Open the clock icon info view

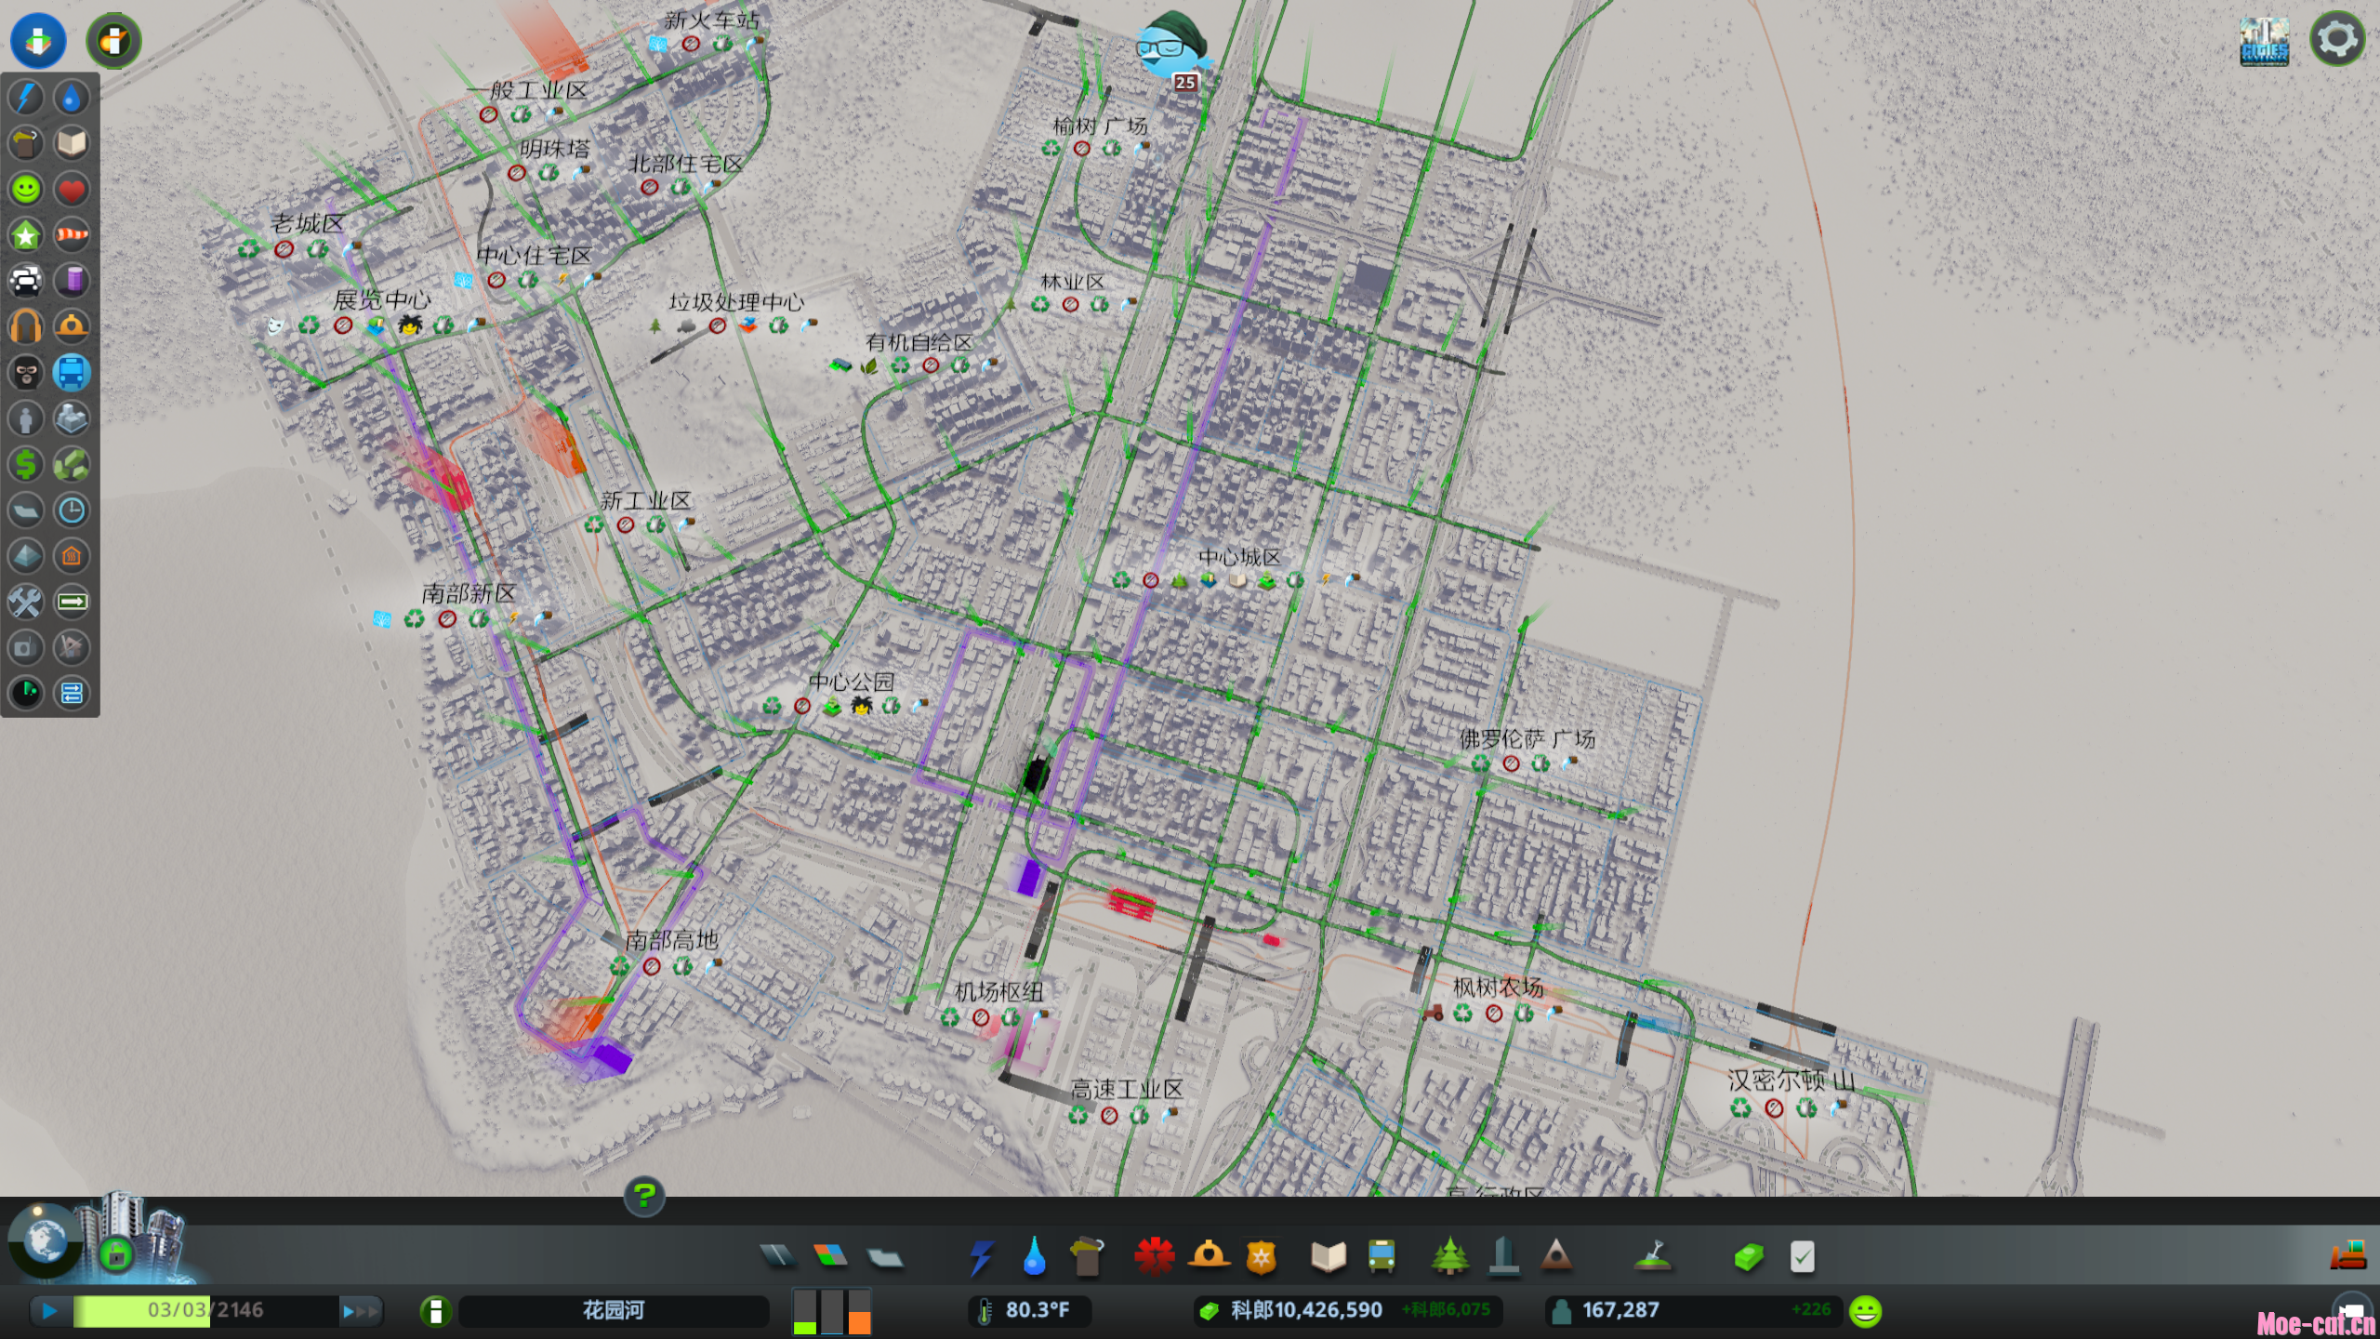coord(72,510)
